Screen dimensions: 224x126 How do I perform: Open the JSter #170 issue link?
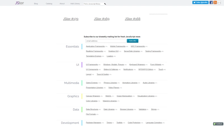coord(71,19)
